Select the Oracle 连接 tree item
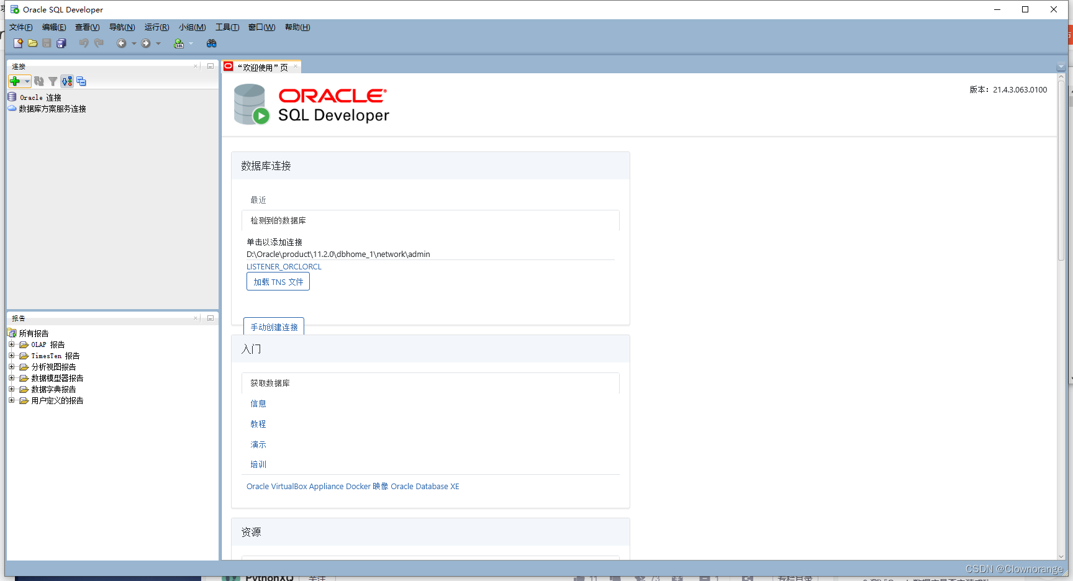The width and height of the screenshot is (1073, 581). pyautogui.click(x=40, y=97)
